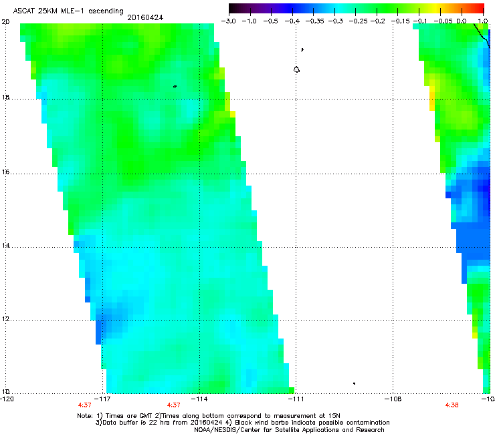Screen dimensions: 495x434
Task: Click the color bar label -0.2
Action: click(378, 21)
